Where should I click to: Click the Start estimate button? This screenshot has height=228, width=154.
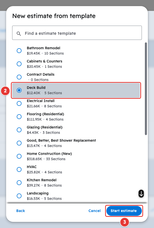click(x=124, y=211)
